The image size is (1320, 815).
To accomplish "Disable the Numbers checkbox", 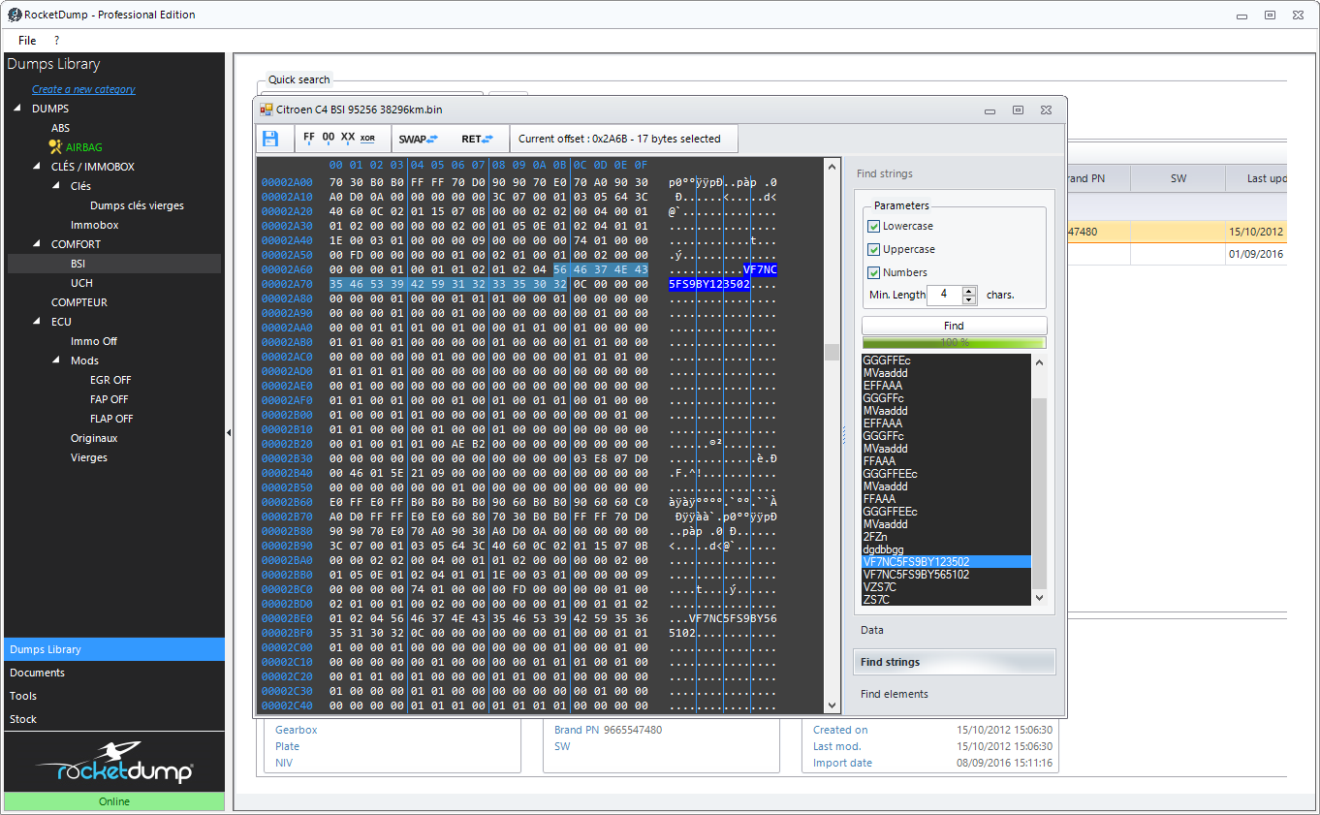I will tap(874, 272).
